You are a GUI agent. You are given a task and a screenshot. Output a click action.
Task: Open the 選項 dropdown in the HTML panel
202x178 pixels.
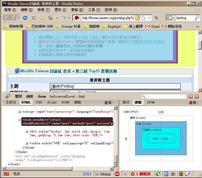click(x=109, y=103)
